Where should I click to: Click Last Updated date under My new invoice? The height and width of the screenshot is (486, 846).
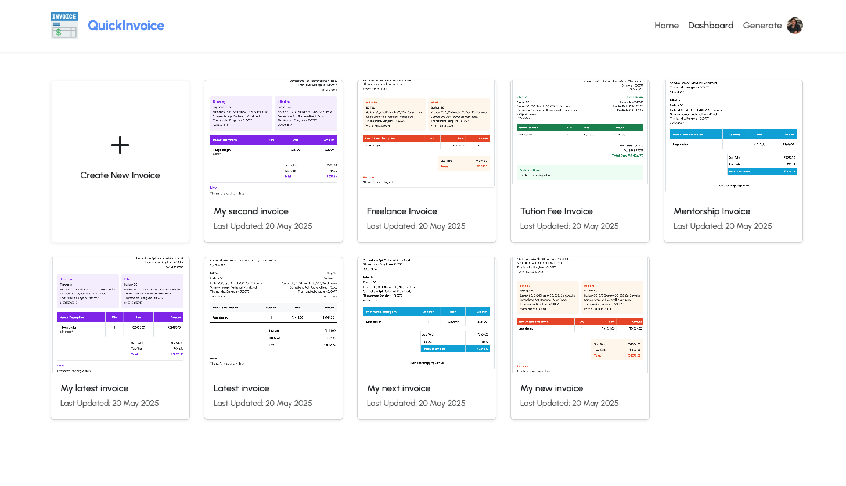point(570,404)
